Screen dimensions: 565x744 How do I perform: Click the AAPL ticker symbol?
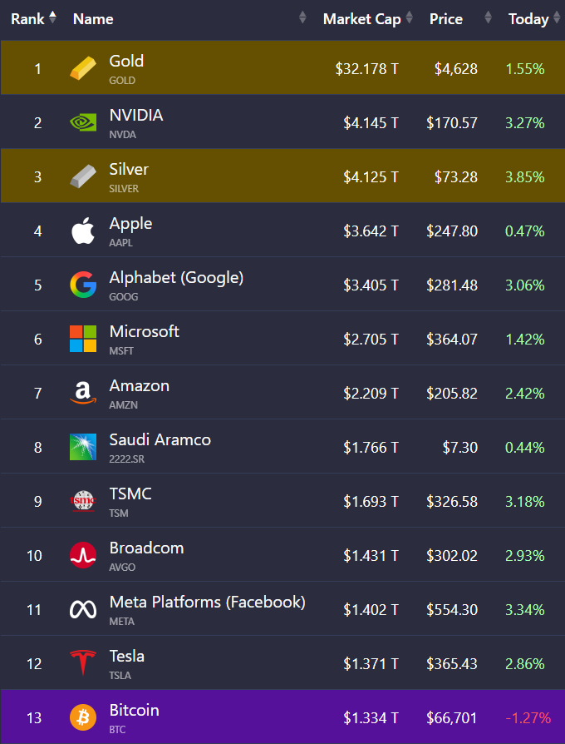tap(121, 243)
